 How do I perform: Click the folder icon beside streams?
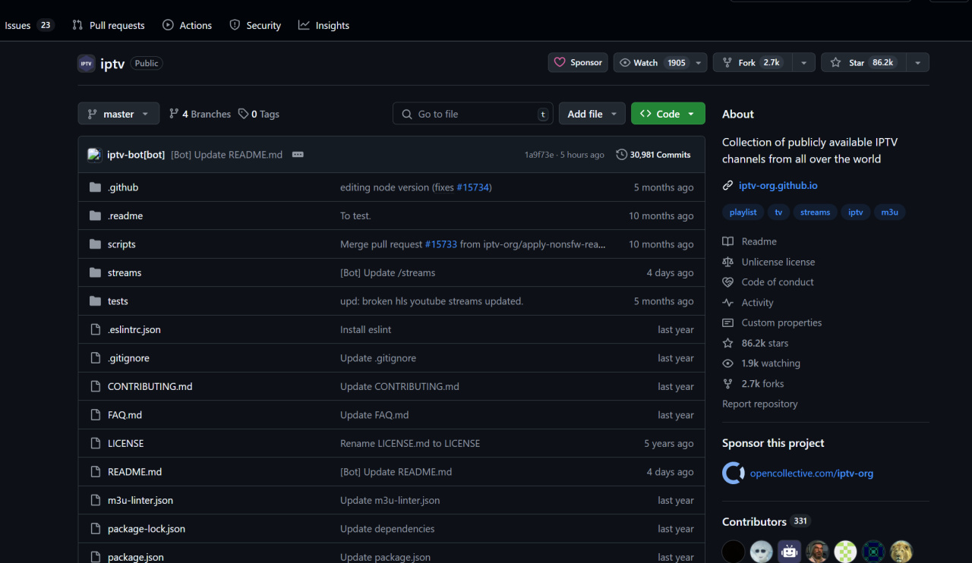pyautogui.click(x=95, y=273)
